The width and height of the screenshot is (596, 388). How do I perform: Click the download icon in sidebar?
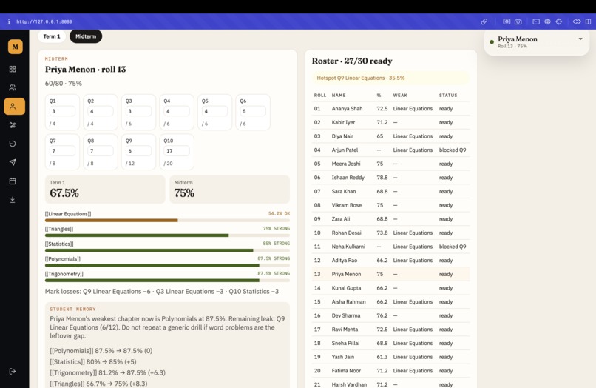point(13,199)
